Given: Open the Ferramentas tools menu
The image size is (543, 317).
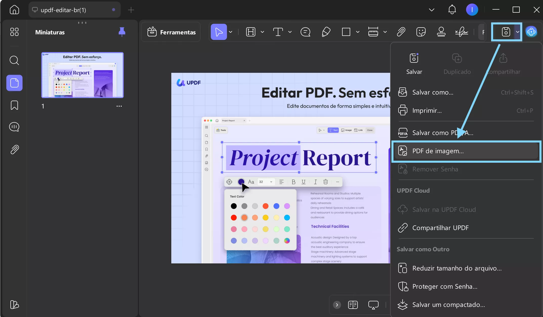Looking at the screenshot, I should pyautogui.click(x=171, y=32).
